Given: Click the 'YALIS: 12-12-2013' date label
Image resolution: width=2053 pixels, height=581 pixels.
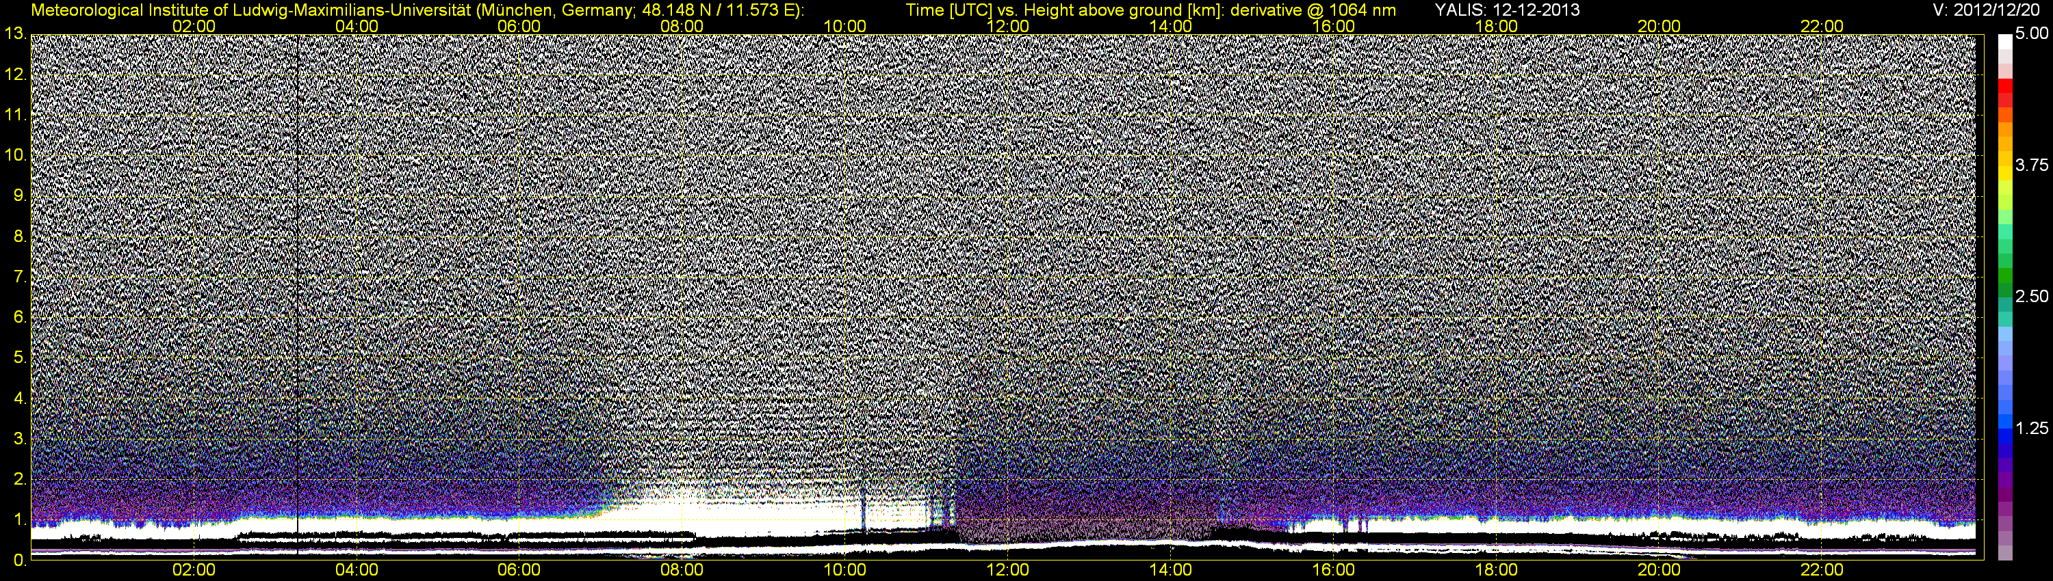Looking at the screenshot, I should point(1507,10).
